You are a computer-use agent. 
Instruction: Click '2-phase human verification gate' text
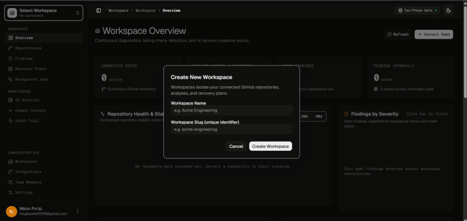tap(407, 89)
